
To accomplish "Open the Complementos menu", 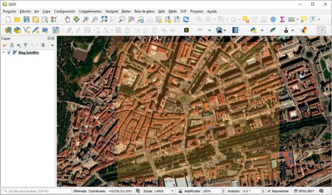I will [90, 11].
